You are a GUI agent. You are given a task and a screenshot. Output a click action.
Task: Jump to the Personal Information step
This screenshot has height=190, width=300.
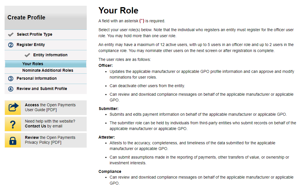(37, 79)
